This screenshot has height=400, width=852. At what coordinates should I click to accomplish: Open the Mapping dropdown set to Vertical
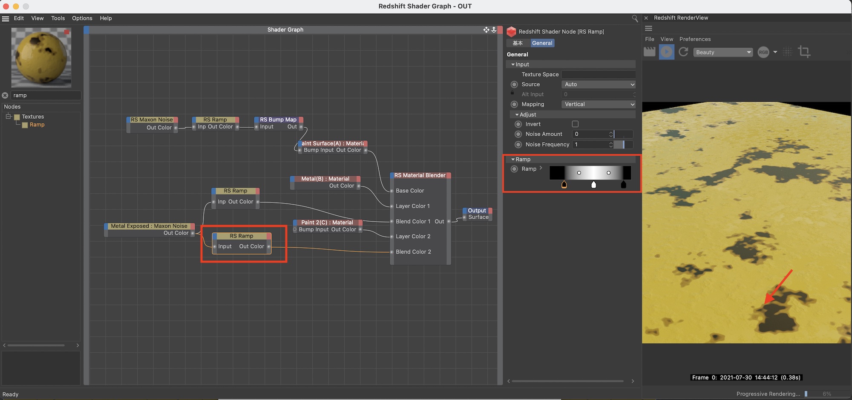[x=598, y=104]
